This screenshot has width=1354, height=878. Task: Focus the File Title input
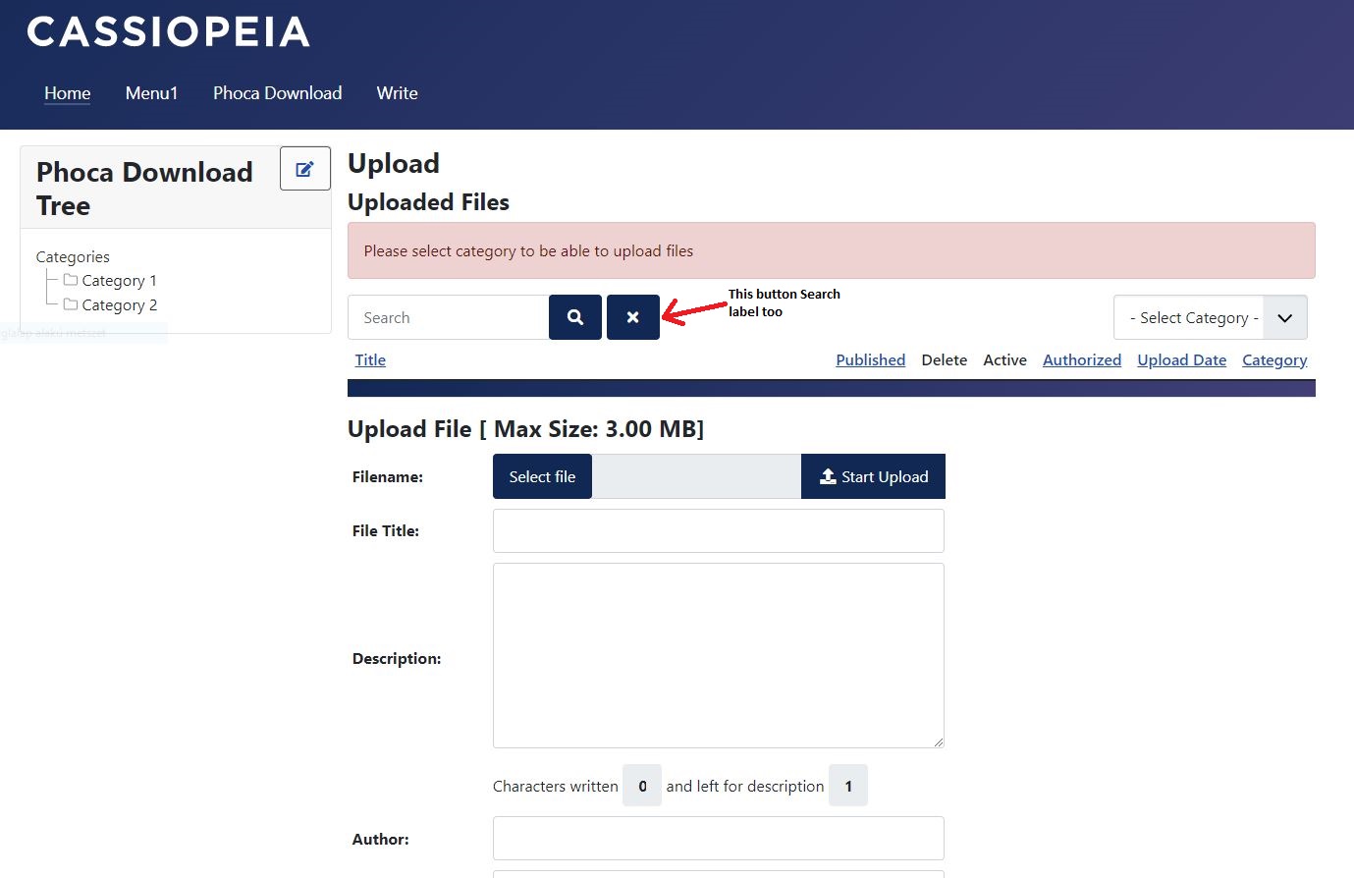coord(719,530)
